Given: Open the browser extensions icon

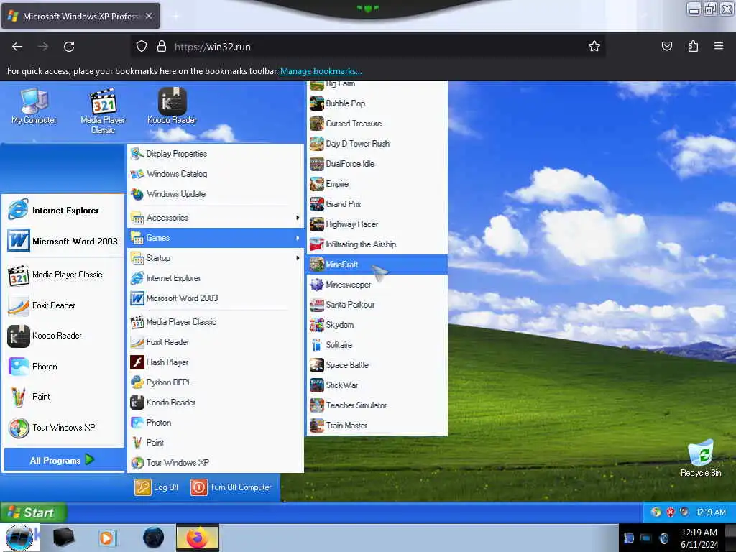Looking at the screenshot, I should click(x=693, y=46).
